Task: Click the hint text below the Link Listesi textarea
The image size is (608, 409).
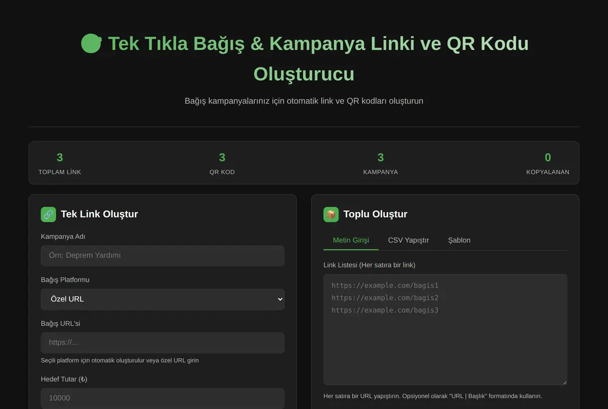Action: [433, 396]
